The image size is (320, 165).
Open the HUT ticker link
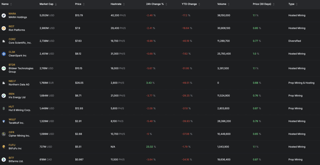point(11,107)
